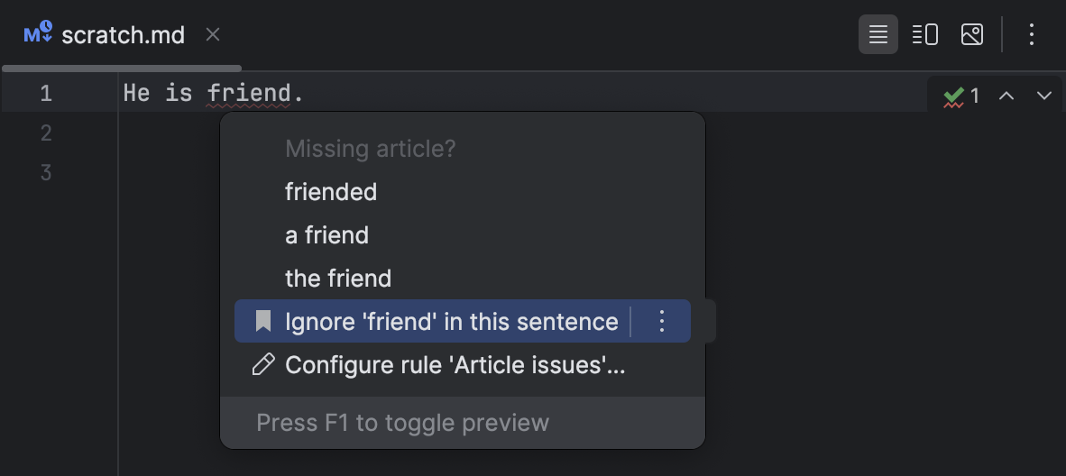This screenshot has width=1066, height=476.
Task: Open the editor toolbar kebab menu
Action: tap(1032, 35)
